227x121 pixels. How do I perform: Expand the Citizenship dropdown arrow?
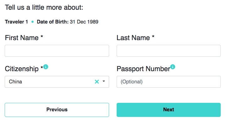click(104, 81)
